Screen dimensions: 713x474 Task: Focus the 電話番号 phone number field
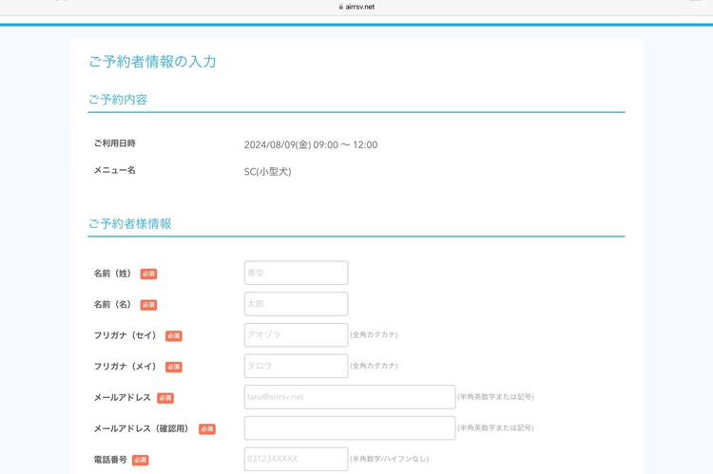coord(296,460)
